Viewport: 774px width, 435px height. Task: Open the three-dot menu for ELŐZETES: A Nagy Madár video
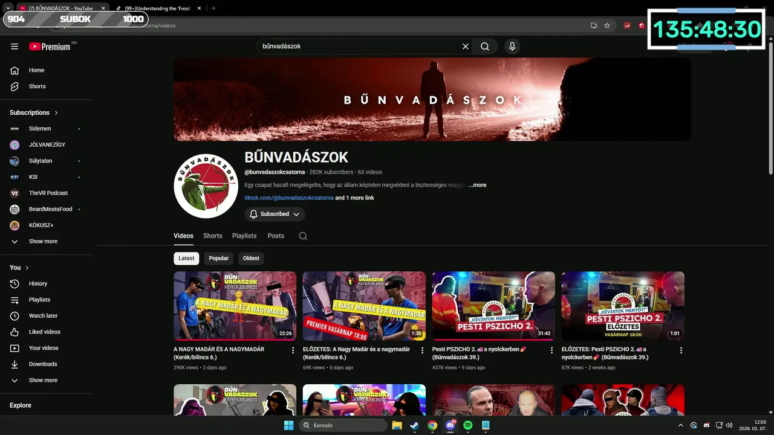[x=422, y=350]
